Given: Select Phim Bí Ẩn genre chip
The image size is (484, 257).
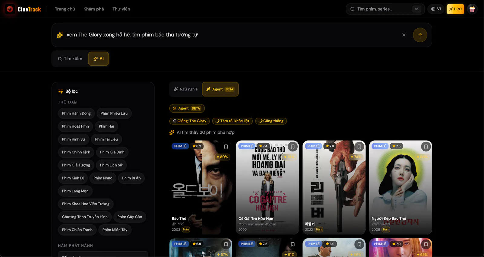Looking at the screenshot, I should click(x=131, y=178).
